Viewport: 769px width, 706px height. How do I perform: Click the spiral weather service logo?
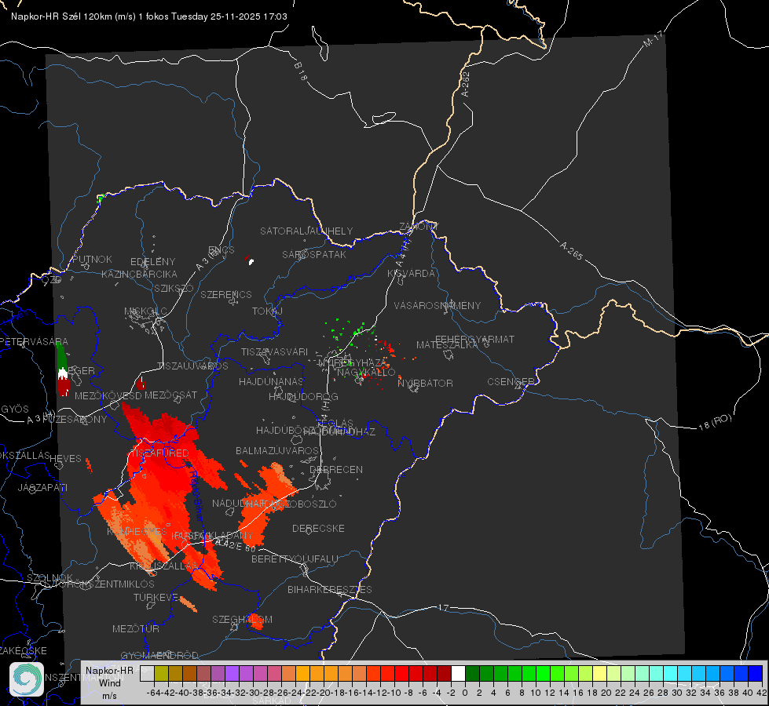point(27,679)
